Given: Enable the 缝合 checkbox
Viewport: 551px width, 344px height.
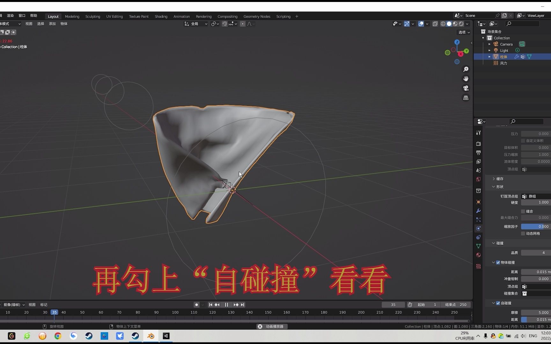Looking at the screenshot, I should (x=523, y=211).
